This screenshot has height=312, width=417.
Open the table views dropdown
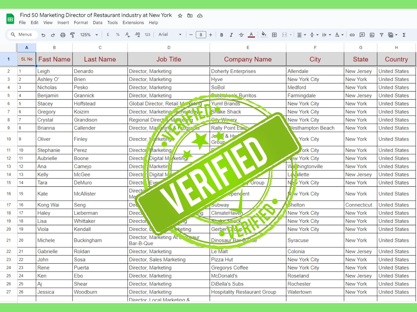pyautogui.click(x=393, y=35)
